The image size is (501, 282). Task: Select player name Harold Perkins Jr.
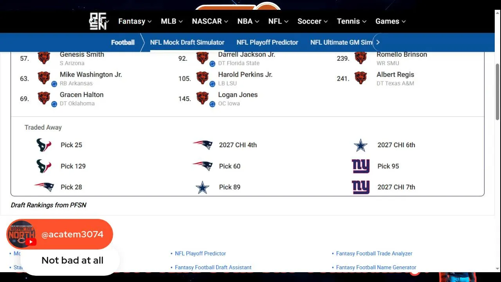click(245, 74)
